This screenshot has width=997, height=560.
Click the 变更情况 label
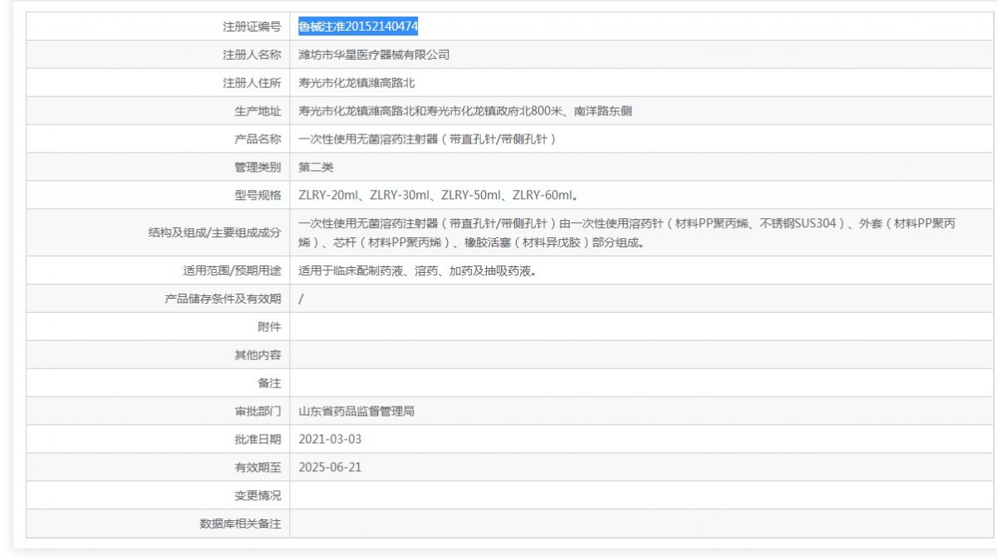coord(258,496)
